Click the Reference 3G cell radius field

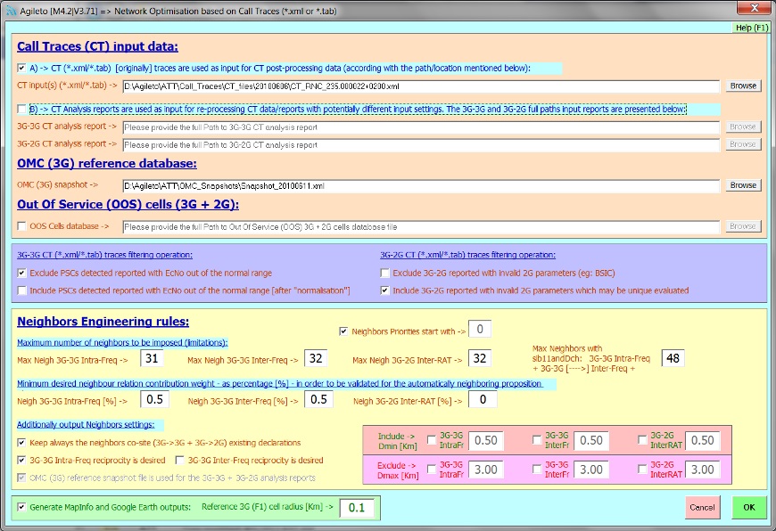coord(356,508)
